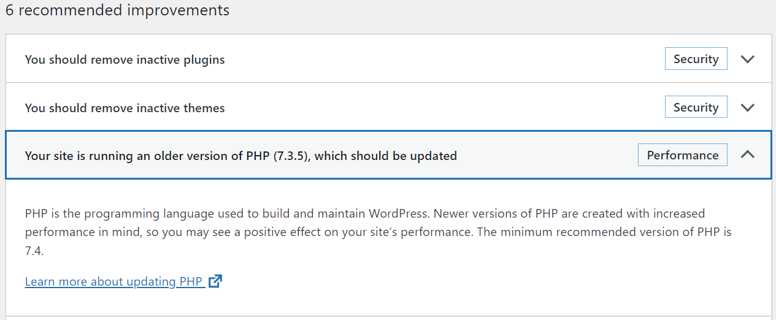Open the Learn more about updating PHP link
This screenshot has height=320, width=776.
113,282
